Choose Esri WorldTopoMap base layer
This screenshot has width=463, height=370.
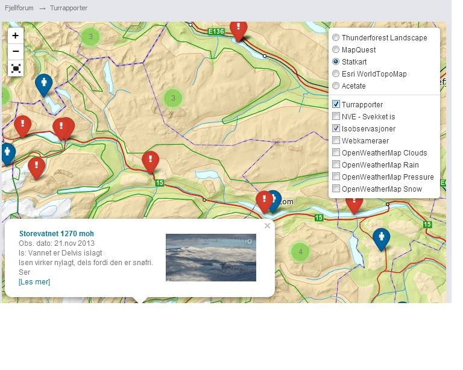coord(336,74)
